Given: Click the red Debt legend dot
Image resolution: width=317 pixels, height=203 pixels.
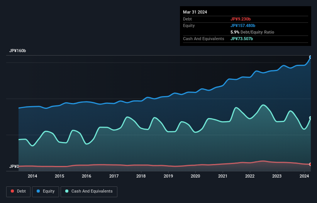Looking at the screenshot, I should [12, 191].
